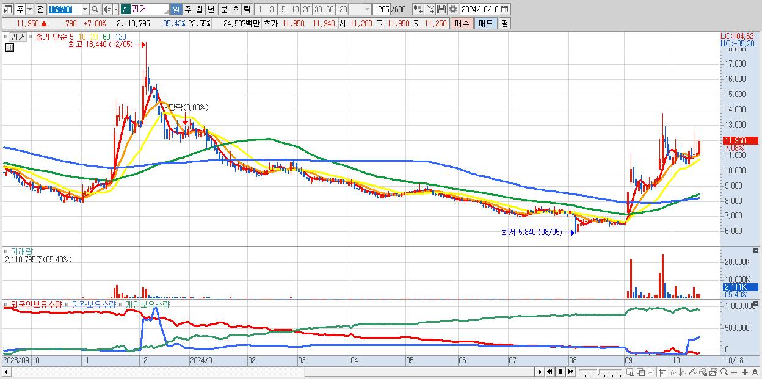This screenshot has width=762, height=379.
Task: Click the replay stop button
Action: click(560, 372)
